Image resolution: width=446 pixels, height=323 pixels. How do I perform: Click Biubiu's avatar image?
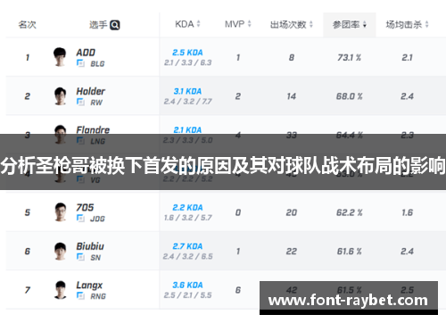[x=61, y=251]
